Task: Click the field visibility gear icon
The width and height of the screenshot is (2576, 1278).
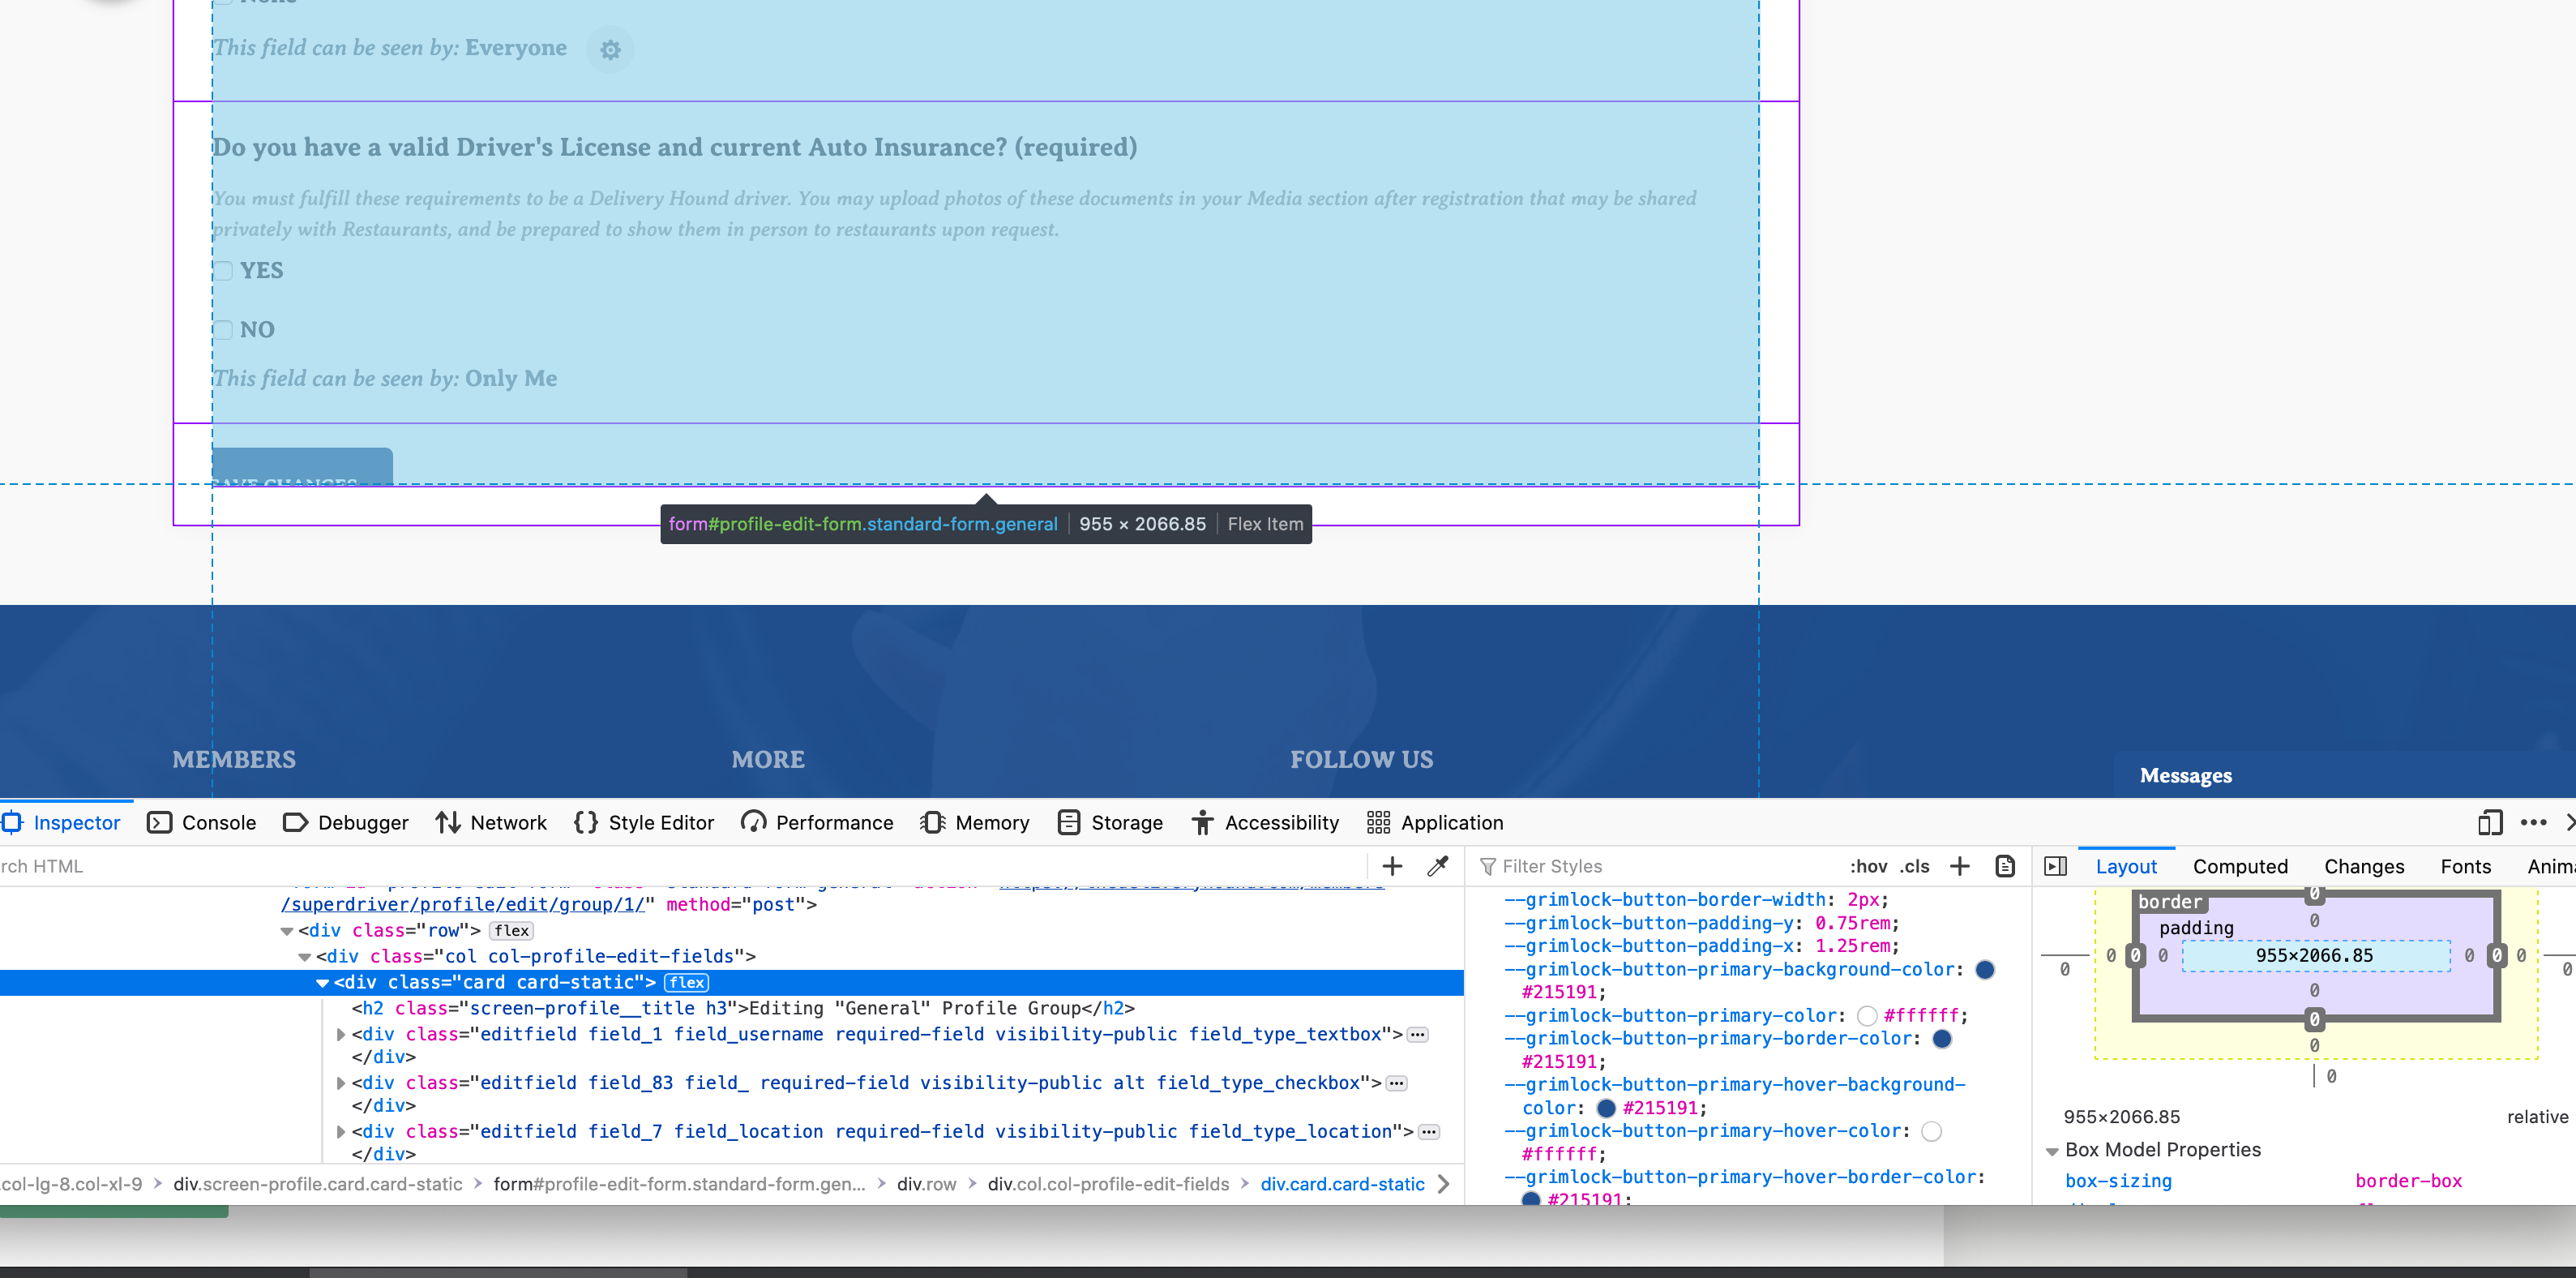Action: click(610, 49)
